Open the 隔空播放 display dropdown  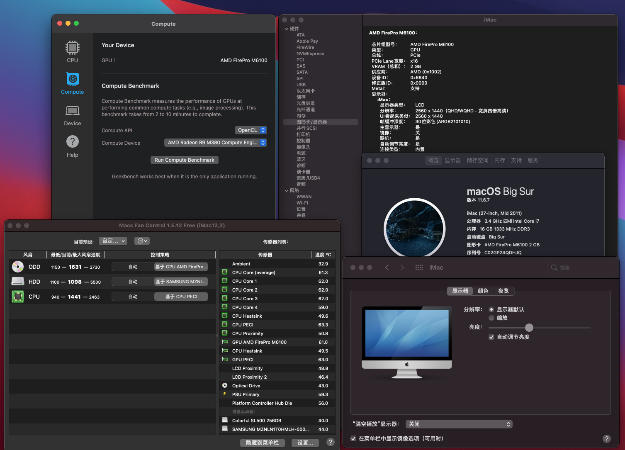(x=459, y=424)
